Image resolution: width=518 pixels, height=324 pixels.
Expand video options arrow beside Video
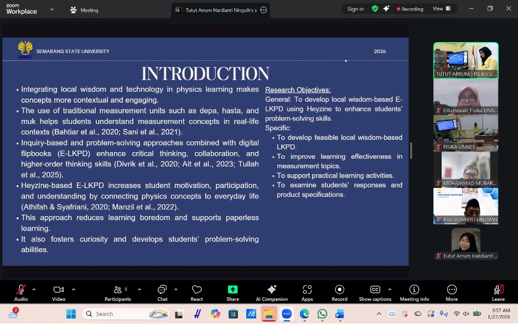74,289
